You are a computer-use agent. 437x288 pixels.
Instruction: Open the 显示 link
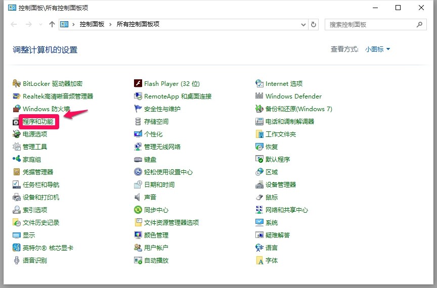(x=29, y=235)
